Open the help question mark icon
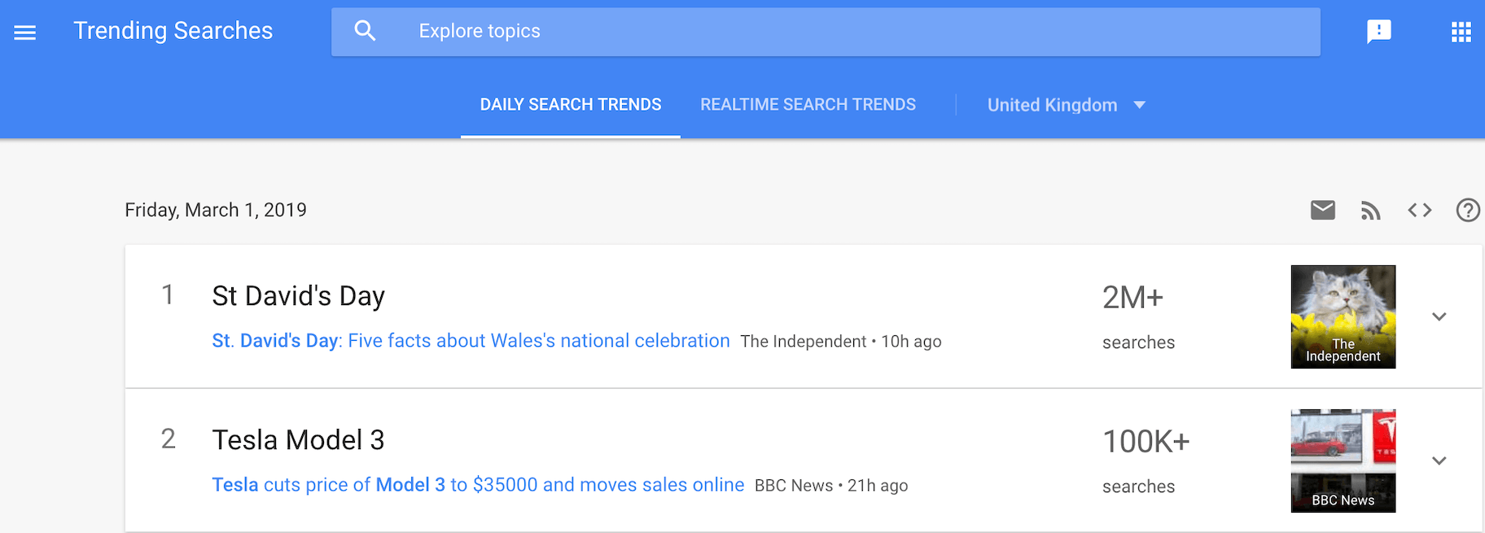The width and height of the screenshot is (1485, 533). 1467,210
